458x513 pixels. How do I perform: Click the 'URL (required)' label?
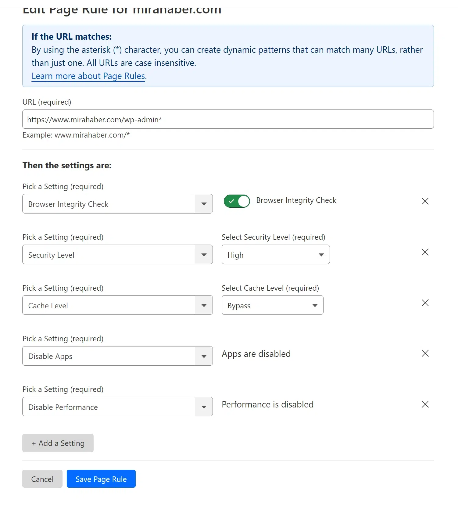pos(47,102)
